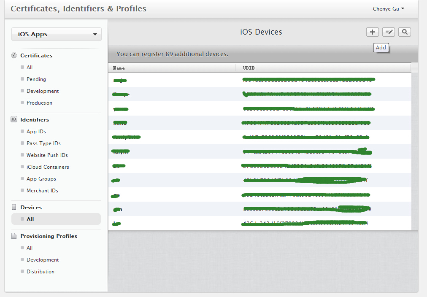This screenshot has width=427, height=297.
Task: Open iCloud Containers
Action: pyautogui.click(x=48, y=167)
